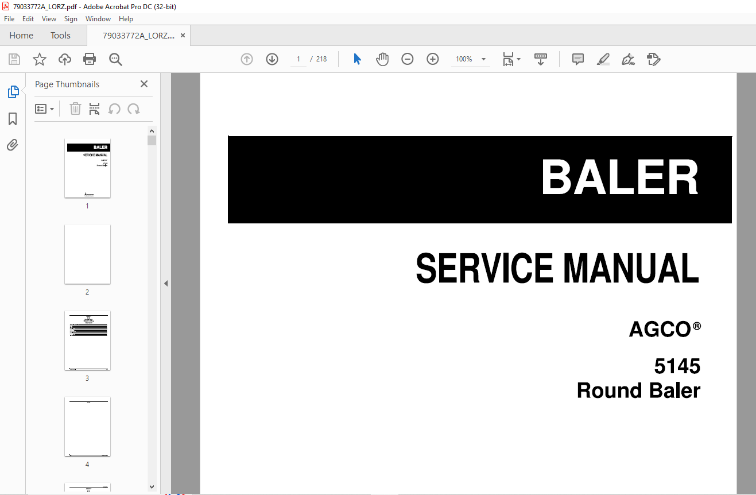756x495 pixels.
Task: Show the Page Thumbnails panel icon
Action: pos(13,92)
